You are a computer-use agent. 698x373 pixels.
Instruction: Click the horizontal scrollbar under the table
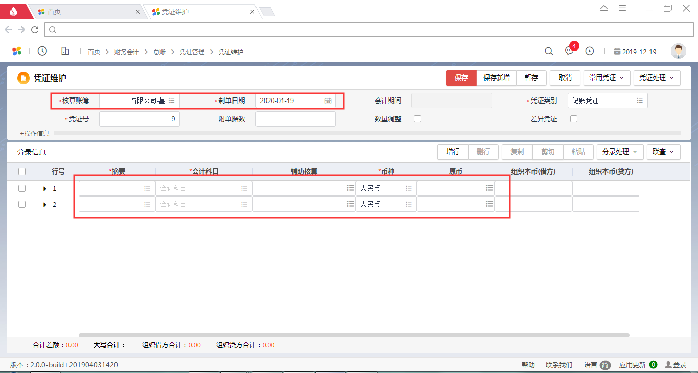click(x=354, y=335)
